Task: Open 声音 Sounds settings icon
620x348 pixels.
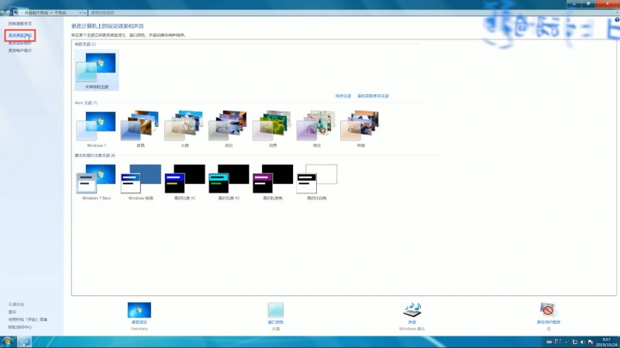Action: click(412, 310)
